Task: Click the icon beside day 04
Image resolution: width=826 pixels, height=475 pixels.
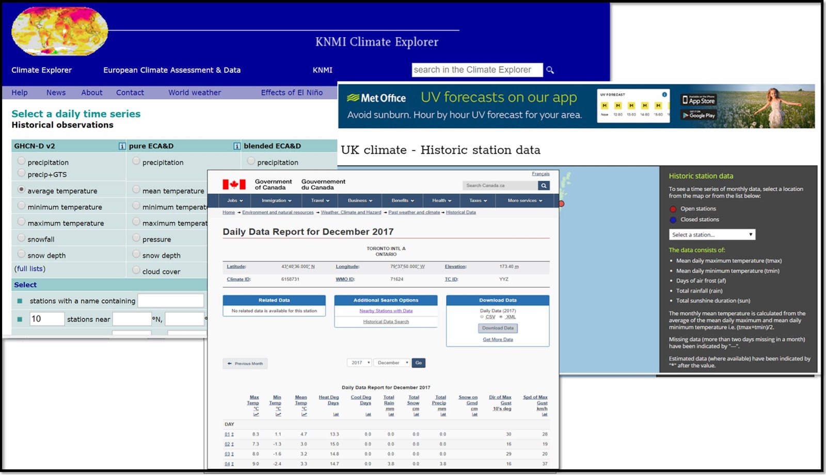Action: click(232, 464)
